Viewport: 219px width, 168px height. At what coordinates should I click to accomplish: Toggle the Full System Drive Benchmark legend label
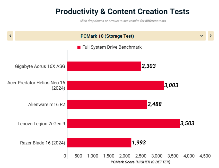click(x=112, y=47)
